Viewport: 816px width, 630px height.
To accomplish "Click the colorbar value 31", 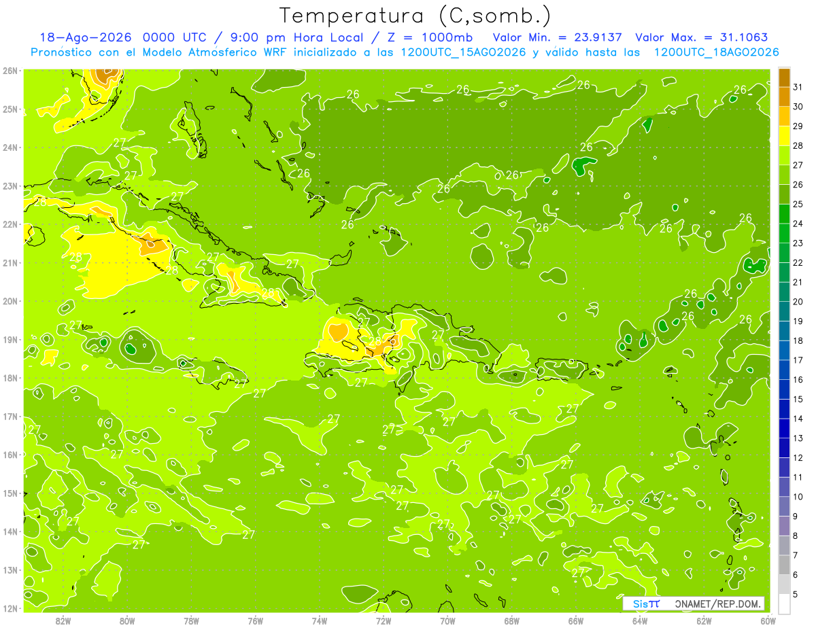I will pyautogui.click(x=798, y=87).
